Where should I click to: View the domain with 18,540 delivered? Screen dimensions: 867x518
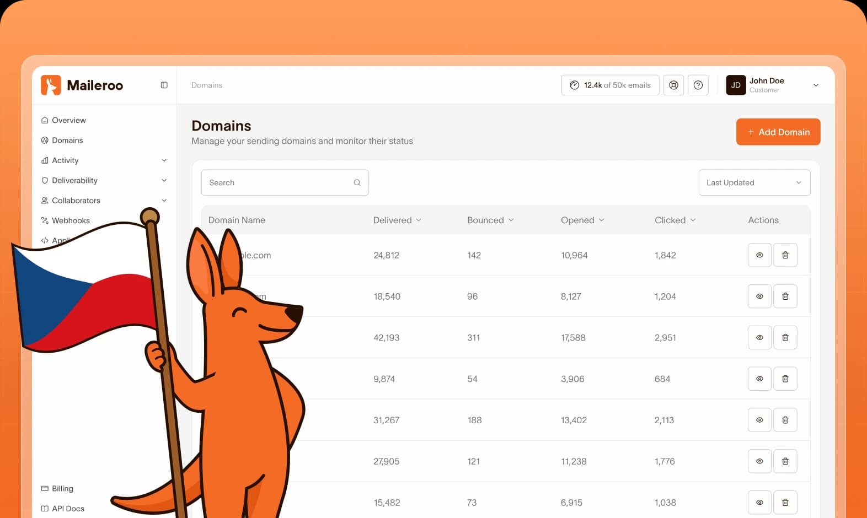759,296
